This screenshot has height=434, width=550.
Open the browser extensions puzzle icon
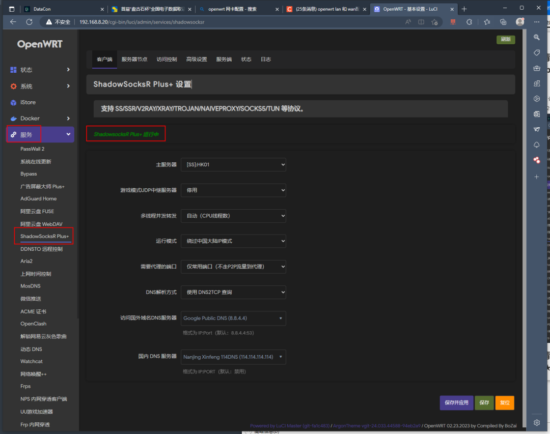[470, 22]
